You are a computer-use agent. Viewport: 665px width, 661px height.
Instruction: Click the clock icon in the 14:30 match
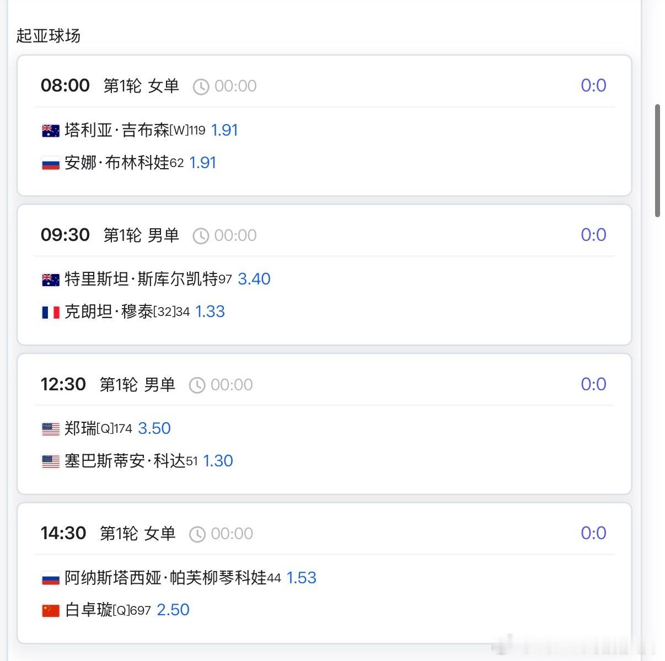(199, 534)
